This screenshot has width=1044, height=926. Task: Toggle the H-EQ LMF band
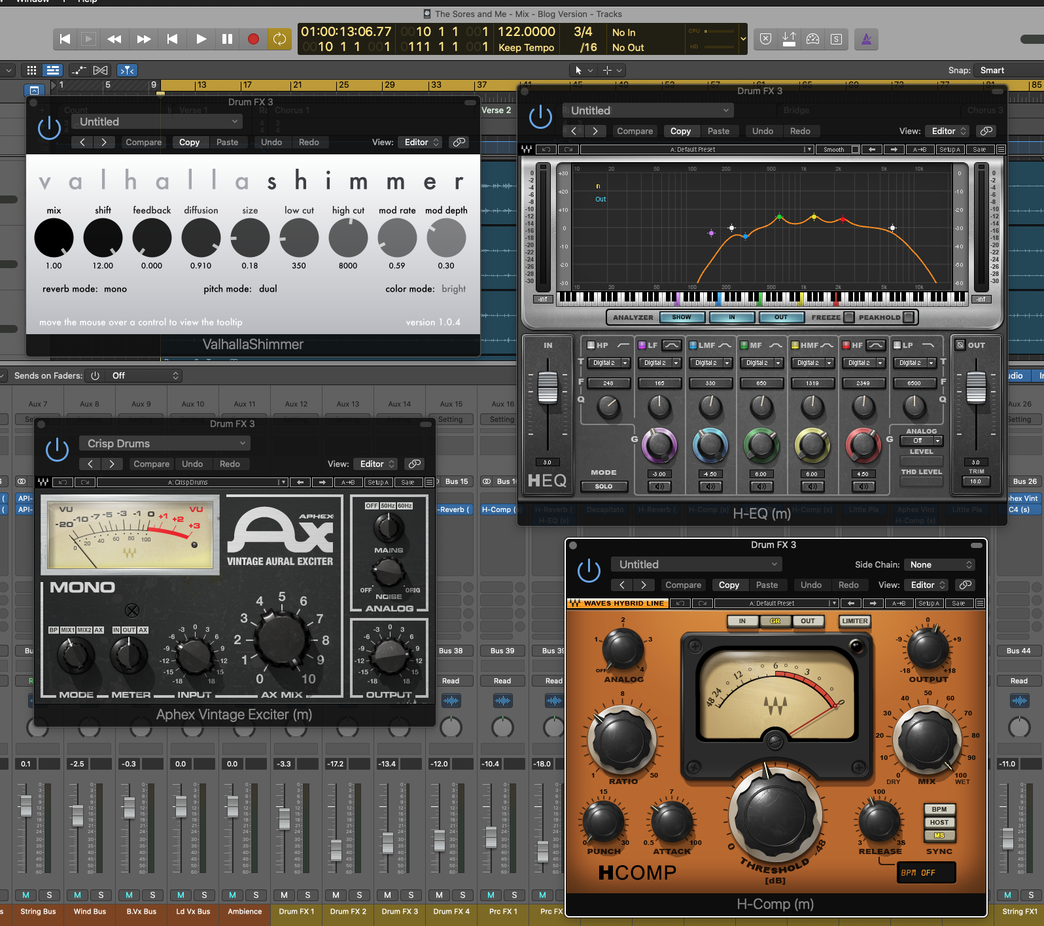click(x=693, y=345)
